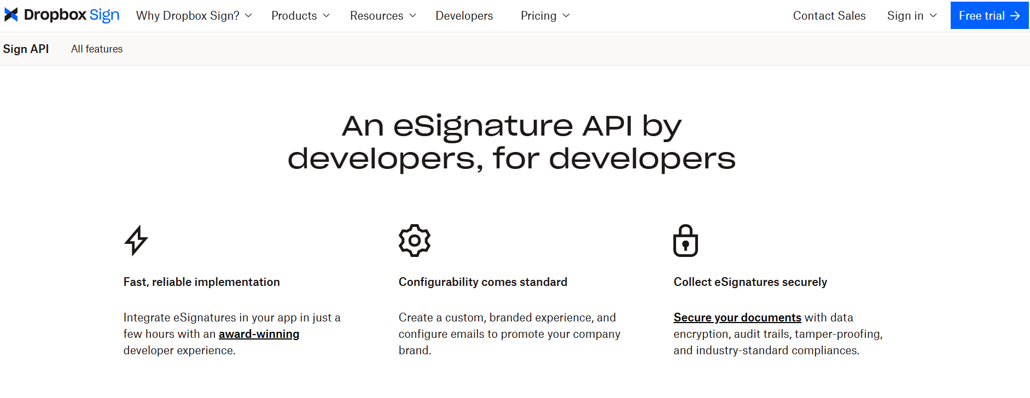Open the Secure your documents link
Image resolution: width=1030 pixels, height=398 pixels.
click(737, 318)
